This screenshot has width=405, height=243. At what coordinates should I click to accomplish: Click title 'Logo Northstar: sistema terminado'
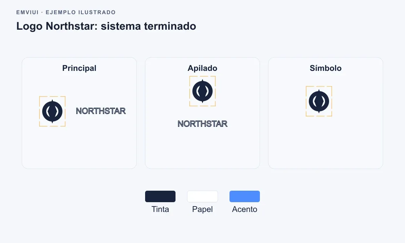click(x=106, y=26)
